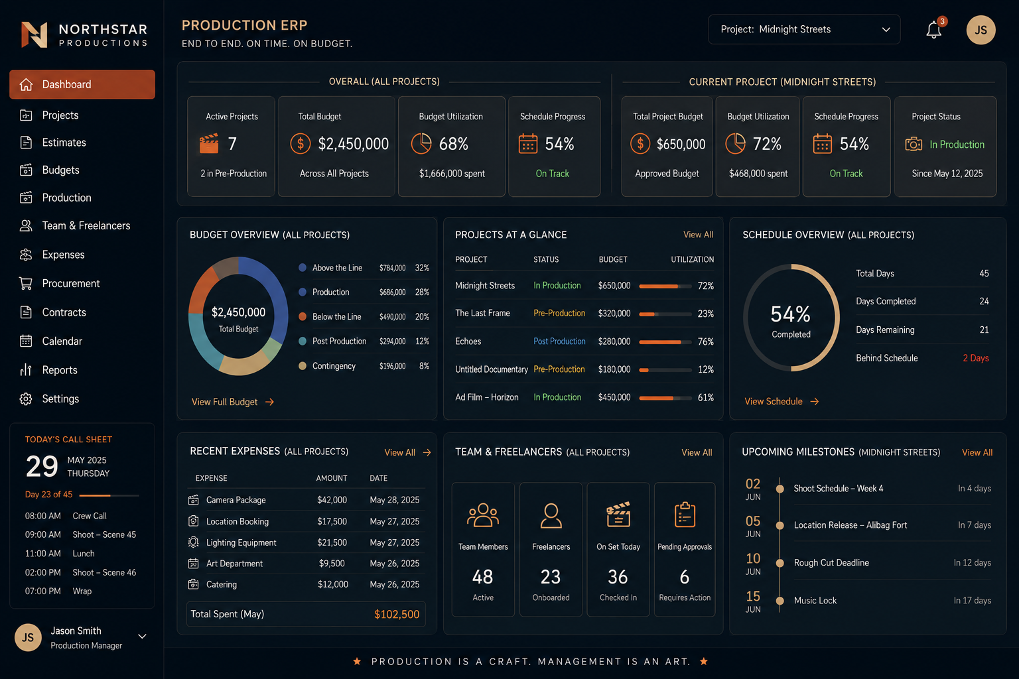Screen dimensions: 1019x679
Task: Click the 68% Budget Utilization pie icon
Action: pyautogui.click(x=421, y=143)
